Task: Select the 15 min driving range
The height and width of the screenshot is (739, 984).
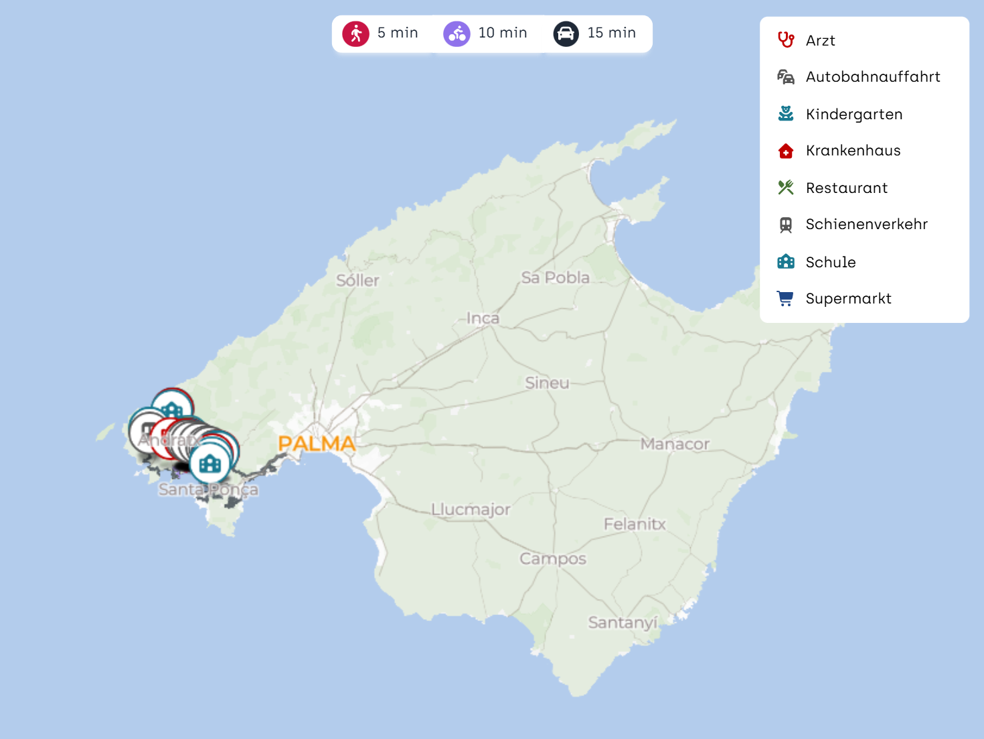Action: point(595,33)
